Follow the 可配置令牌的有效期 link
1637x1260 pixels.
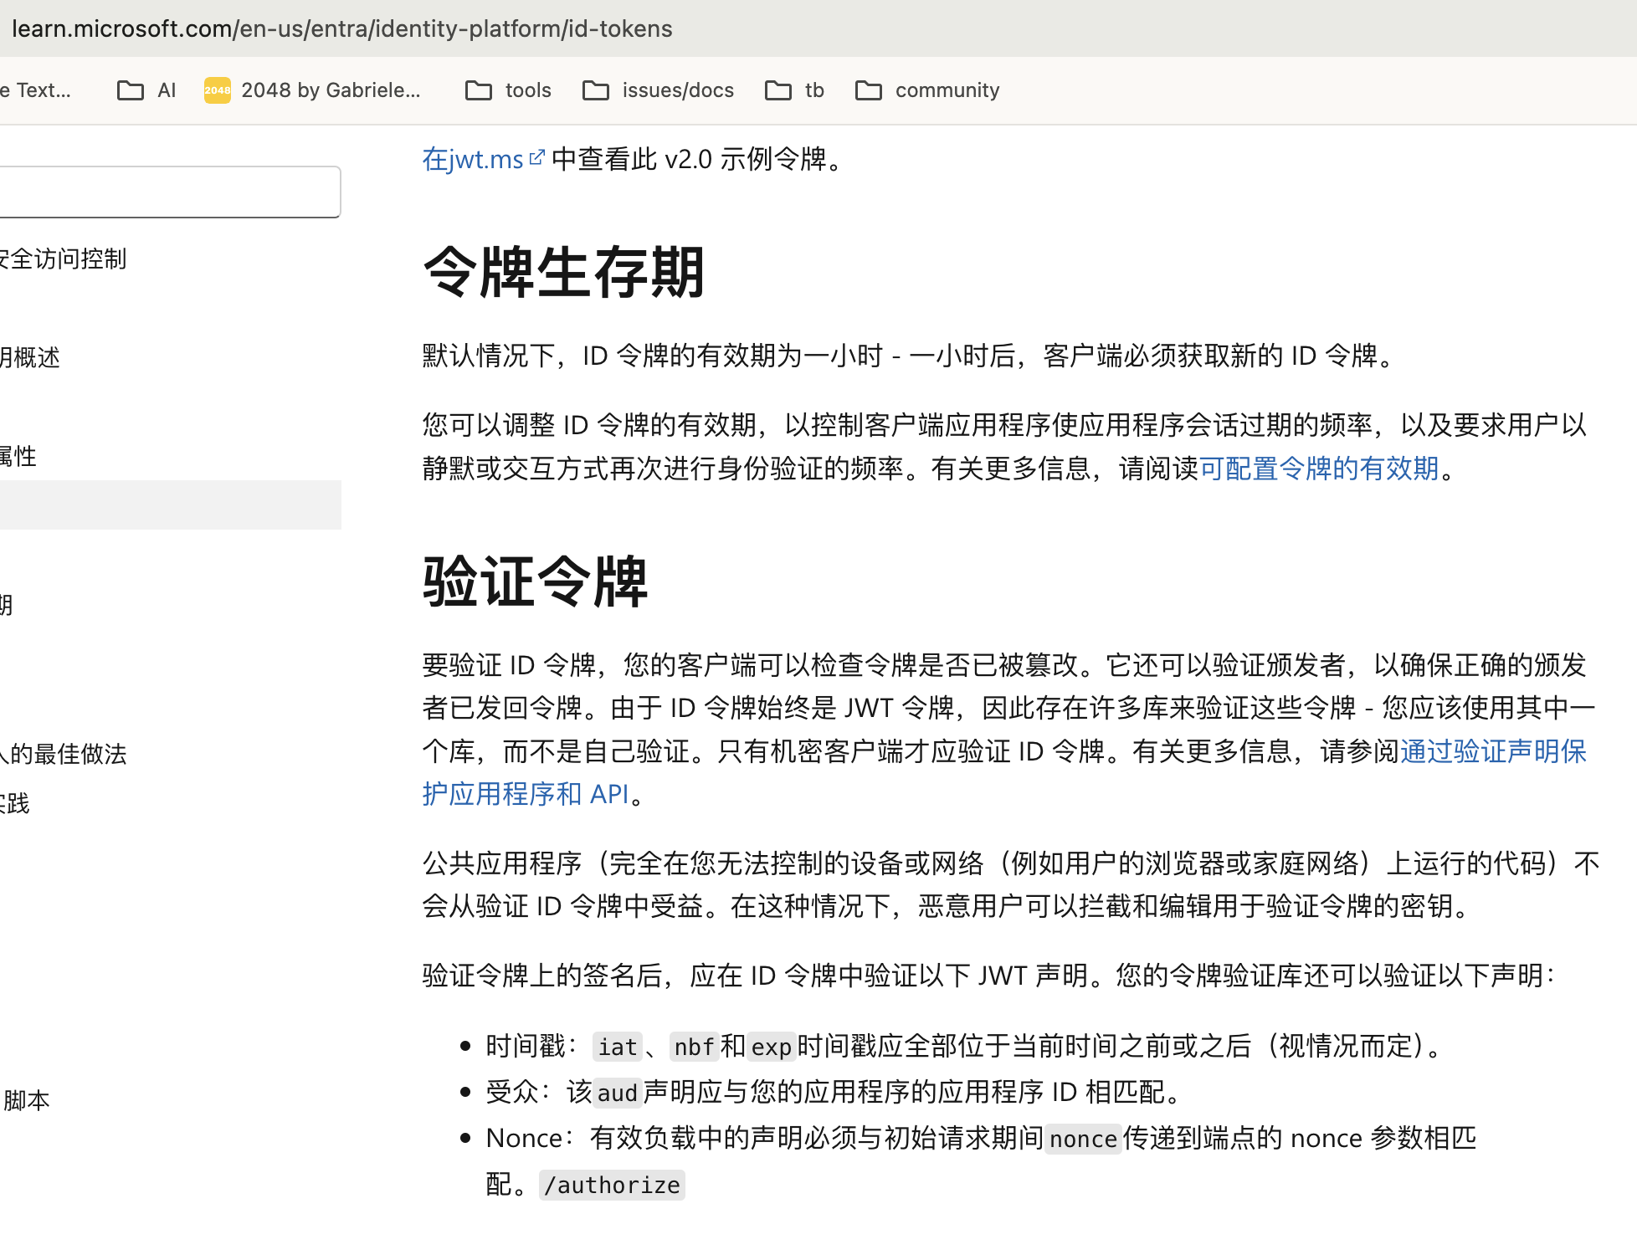pos(1319,469)
